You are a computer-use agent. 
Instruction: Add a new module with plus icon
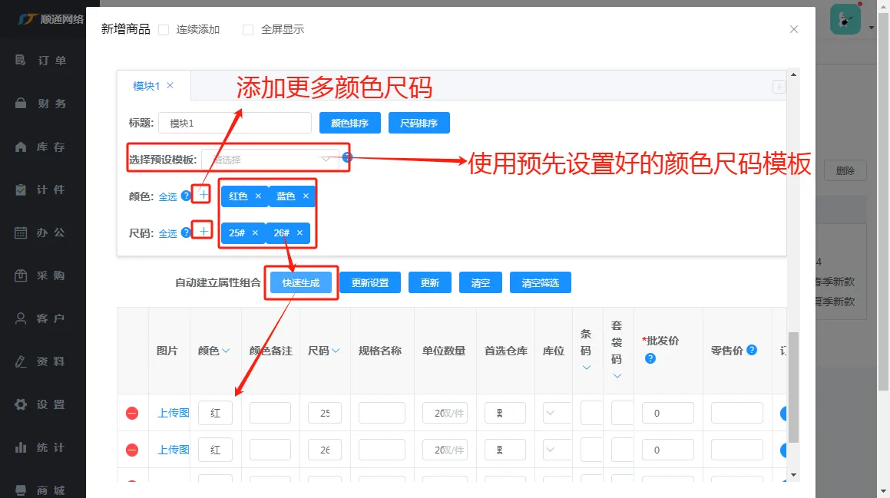click(779, 87)
